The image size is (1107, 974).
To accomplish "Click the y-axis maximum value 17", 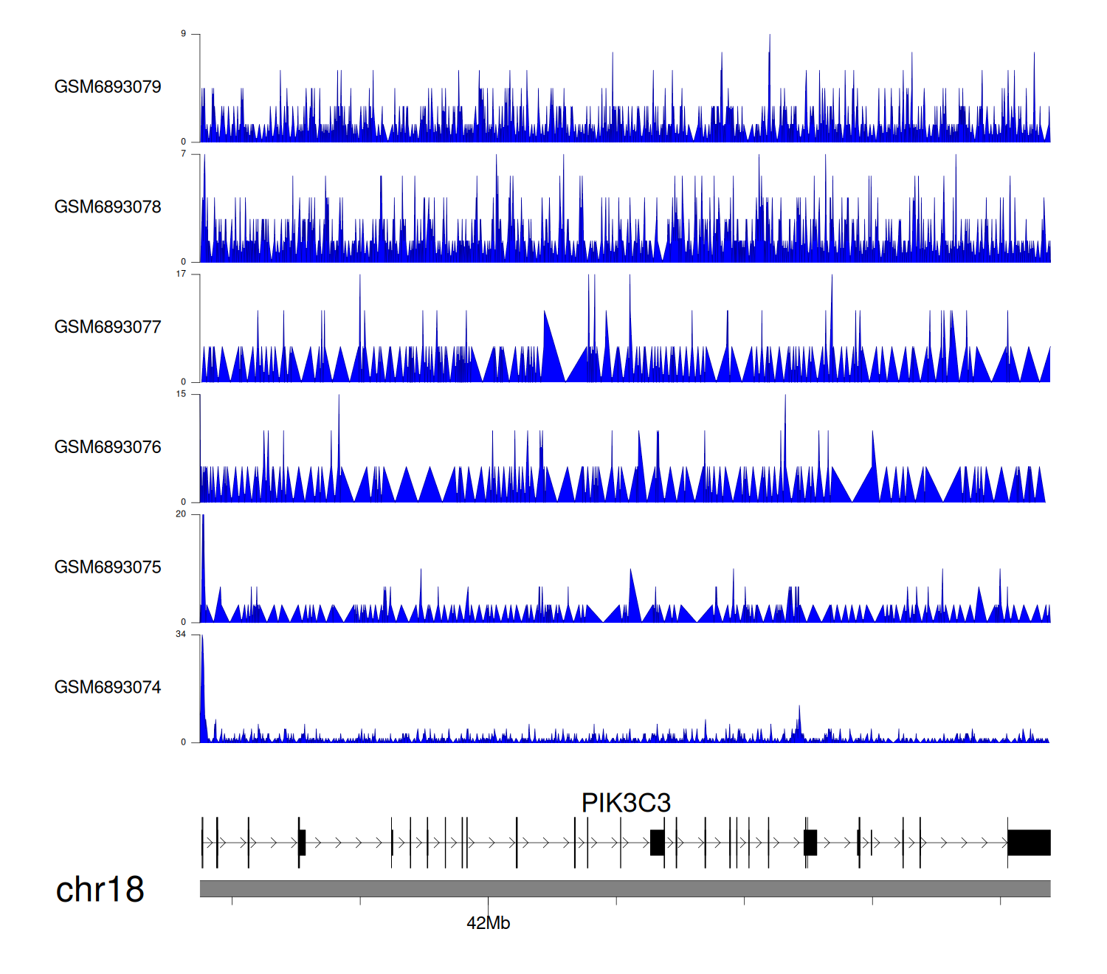I will point(181,274).
